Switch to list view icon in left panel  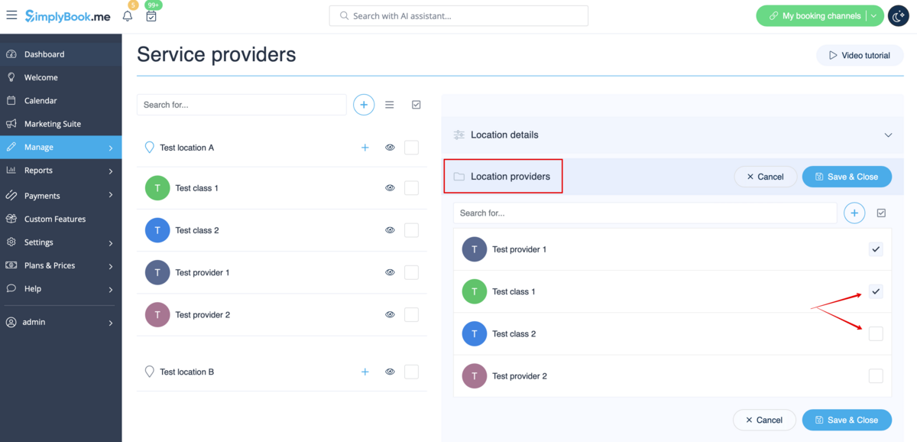tap(390, 105)
